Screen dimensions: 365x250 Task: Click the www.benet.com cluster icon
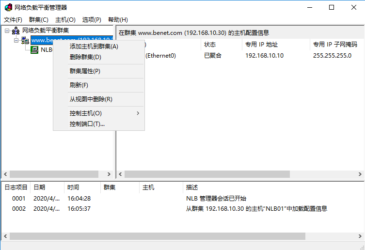pyautogui.click(x=25, y=40)
